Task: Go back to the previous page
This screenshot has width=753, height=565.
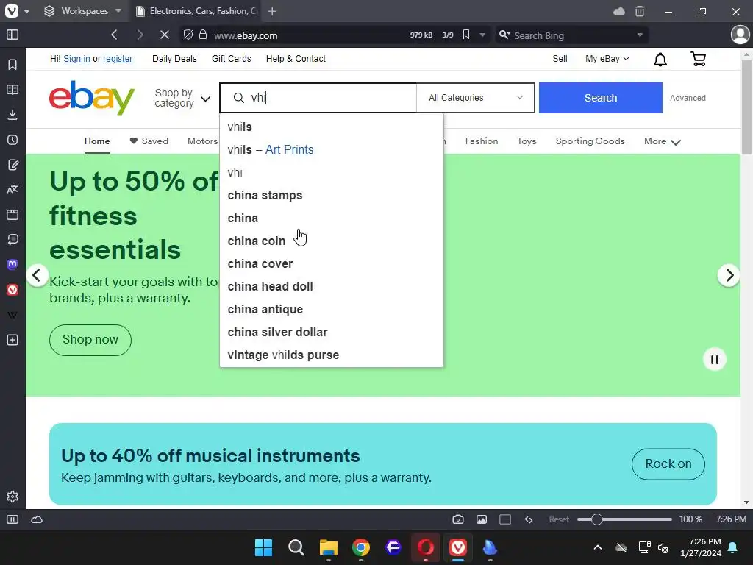Action: (x=114, y=35)
